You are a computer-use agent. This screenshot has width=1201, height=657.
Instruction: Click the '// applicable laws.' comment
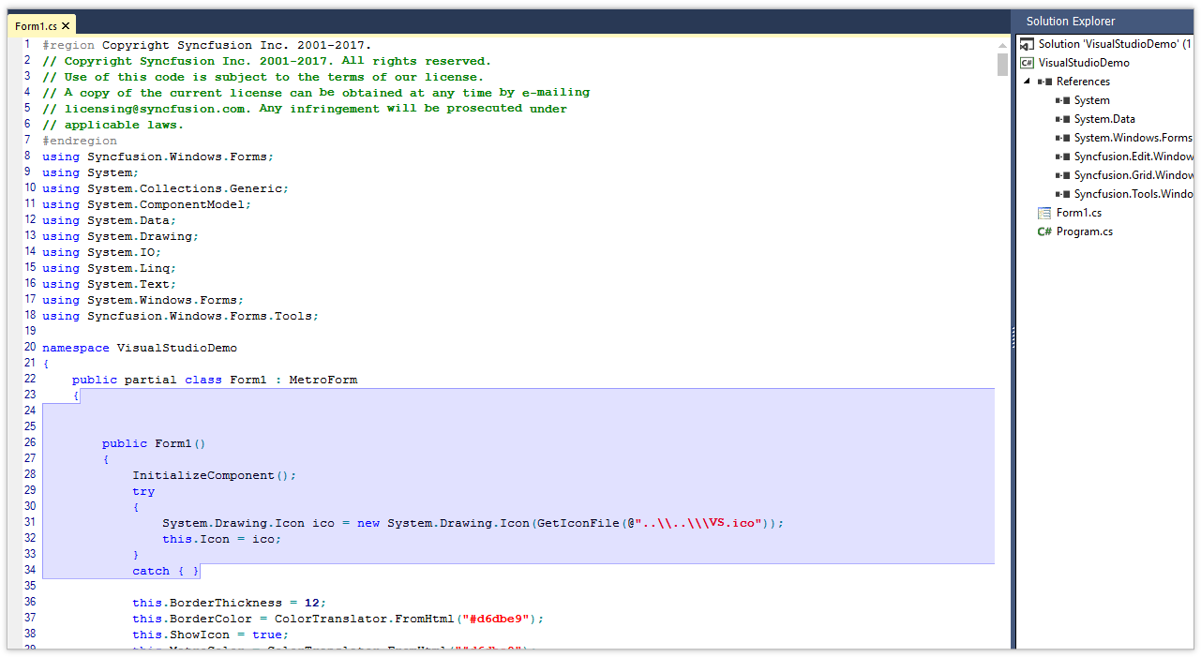click(113, 125)
